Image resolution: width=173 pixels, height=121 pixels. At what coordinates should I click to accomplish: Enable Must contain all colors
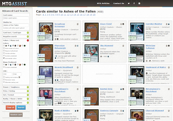tap(4, 48)
